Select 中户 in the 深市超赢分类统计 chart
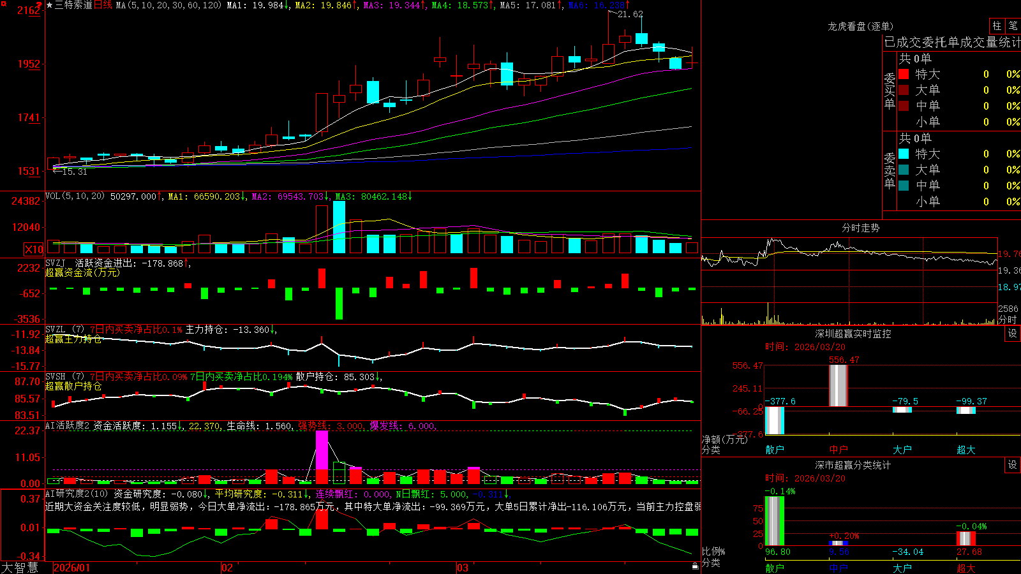Image resolution: width=1021 pixels, height=574 pixels. 838,568
